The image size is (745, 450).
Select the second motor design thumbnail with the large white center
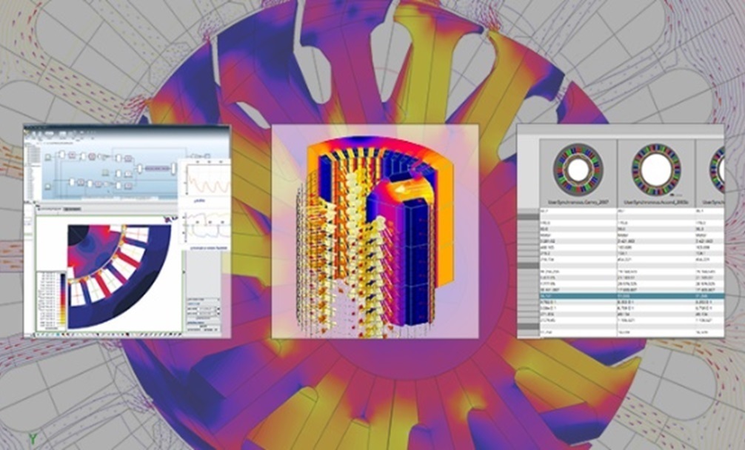tap(656, 170)
